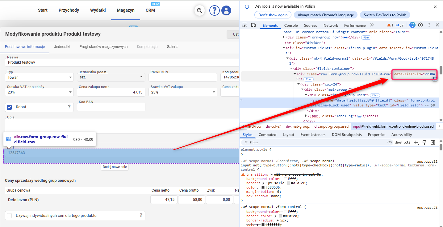Open the Jednostka podst. dropdown showing szt.
Screen dimensions: 443x227
111,77
